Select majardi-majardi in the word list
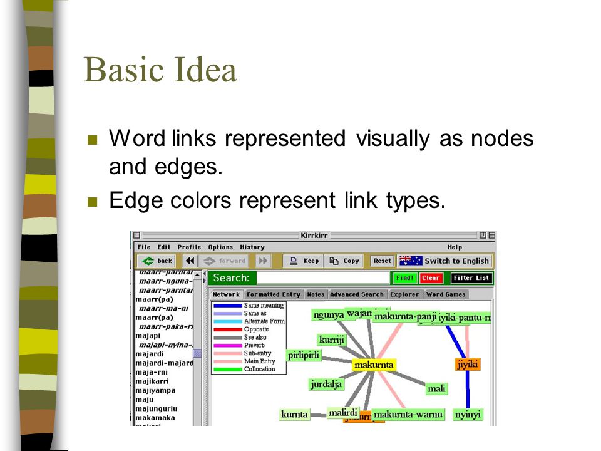This screenshot has width=601, height=451. coord(164,363)
